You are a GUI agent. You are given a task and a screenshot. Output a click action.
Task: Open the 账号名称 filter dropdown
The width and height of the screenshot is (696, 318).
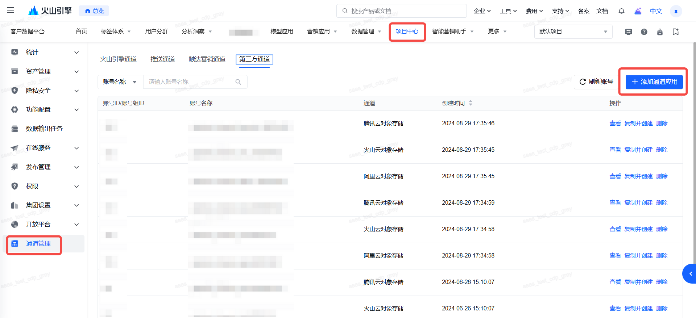click(120, 82)
